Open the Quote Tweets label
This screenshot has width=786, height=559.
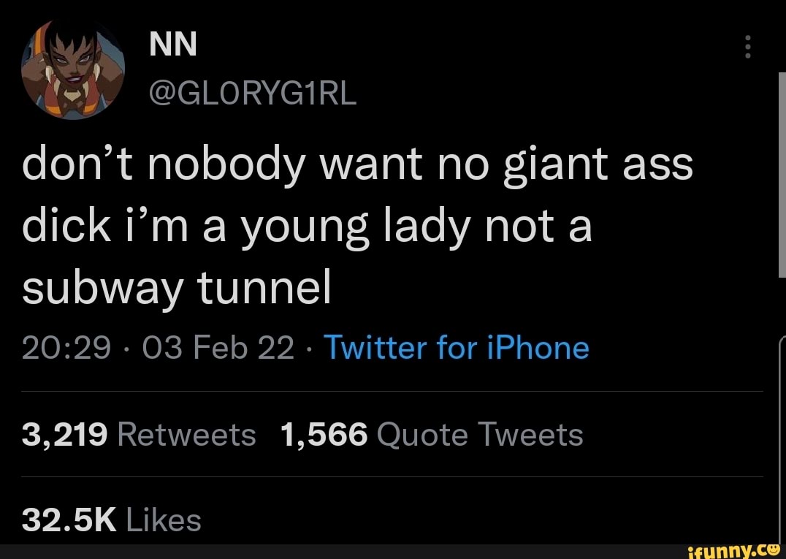point(480,435)
